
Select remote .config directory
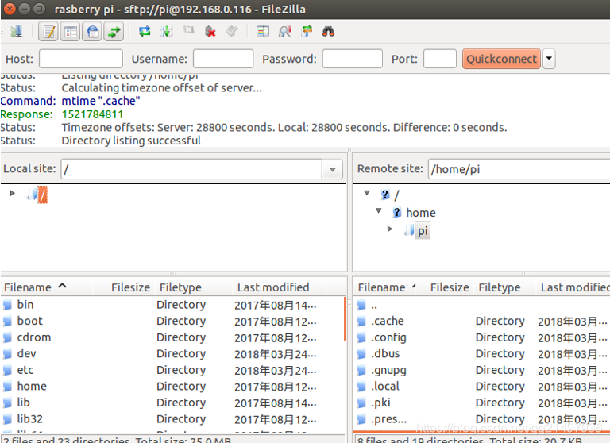[x=481, y=337]
